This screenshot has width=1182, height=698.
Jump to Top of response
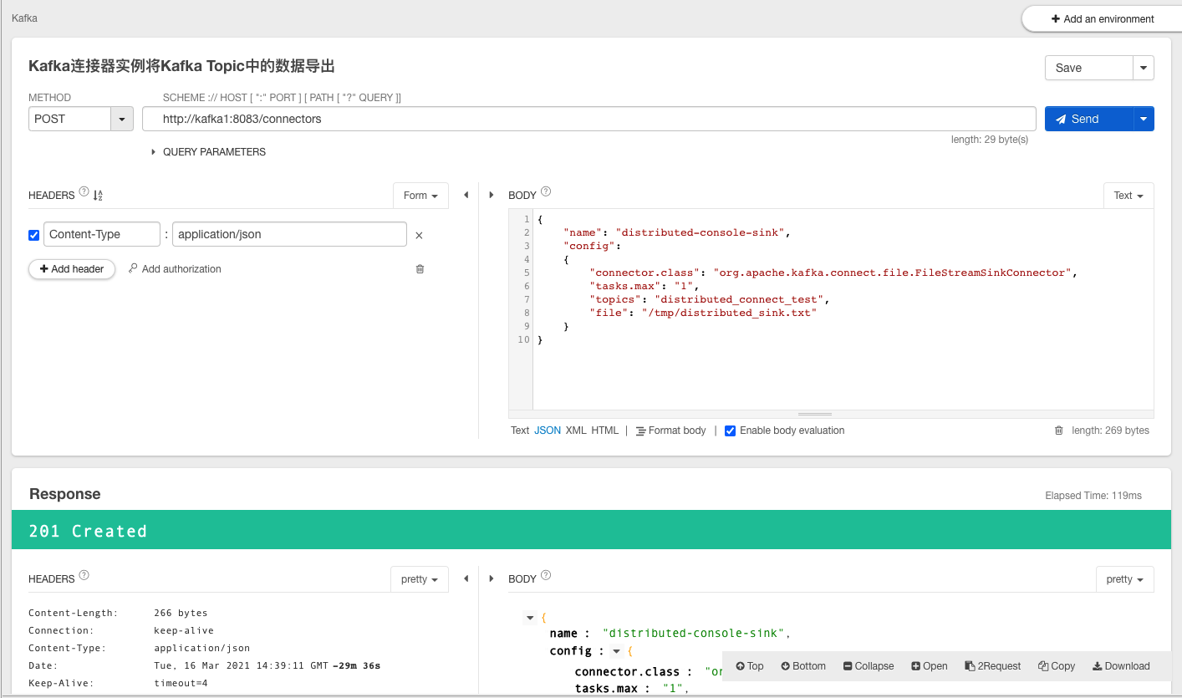coord(750,666)
